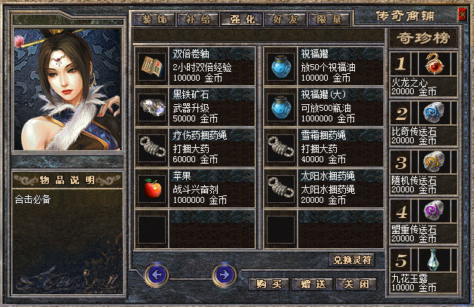Select 火龙之心 red dragon ring icon

tap(434, 64)
